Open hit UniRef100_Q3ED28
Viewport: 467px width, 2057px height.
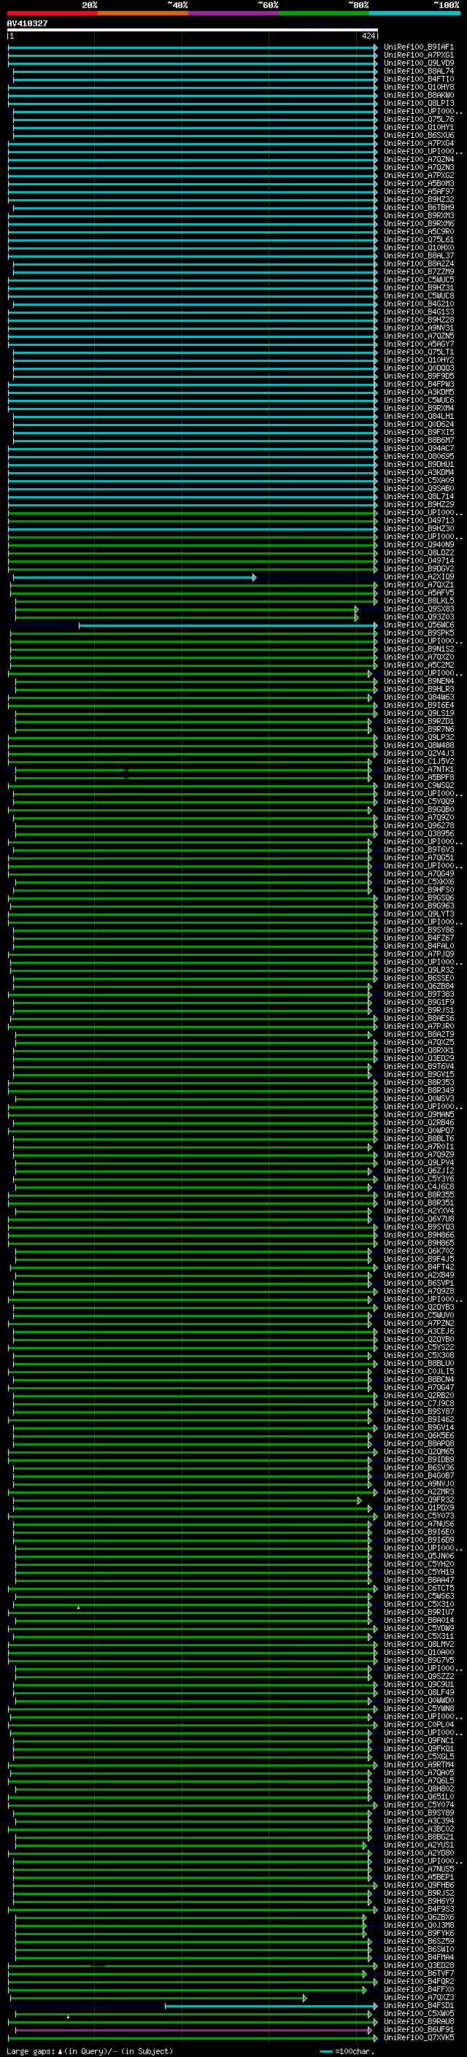tap(419, 1965)
